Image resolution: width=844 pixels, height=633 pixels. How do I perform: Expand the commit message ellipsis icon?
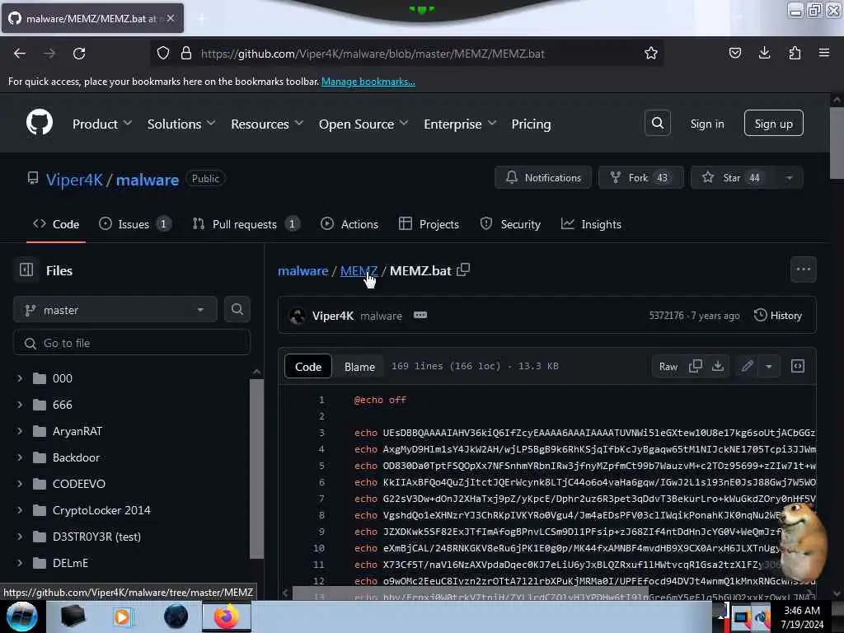pos(420,315)
